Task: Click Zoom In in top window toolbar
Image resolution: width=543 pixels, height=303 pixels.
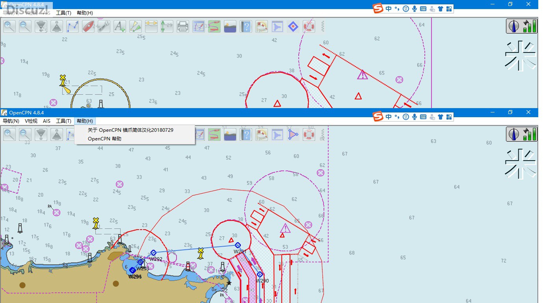Action: (9, 26)
